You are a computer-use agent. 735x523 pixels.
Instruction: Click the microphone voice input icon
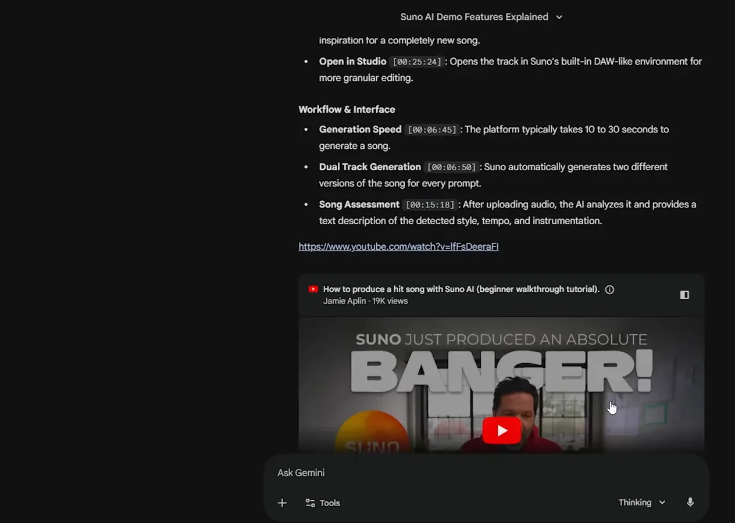690,502
